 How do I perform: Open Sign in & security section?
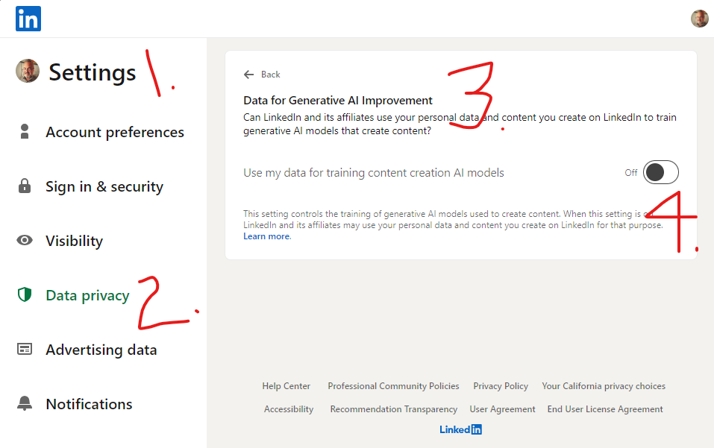click(104, 186)
